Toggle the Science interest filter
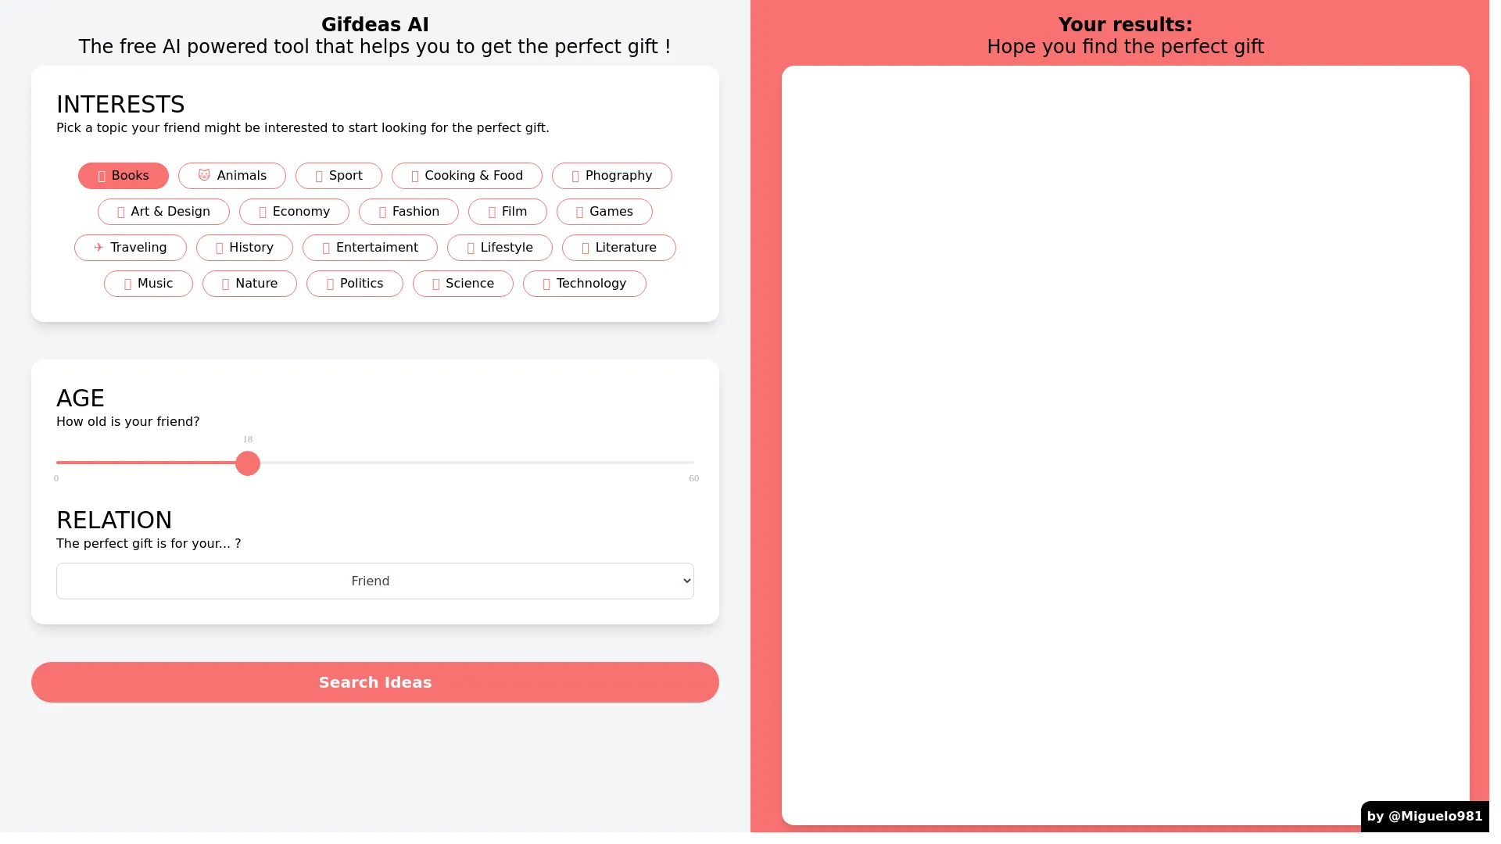The width and height of the screenshot is (1501, 844). click(x=463, y=284)
